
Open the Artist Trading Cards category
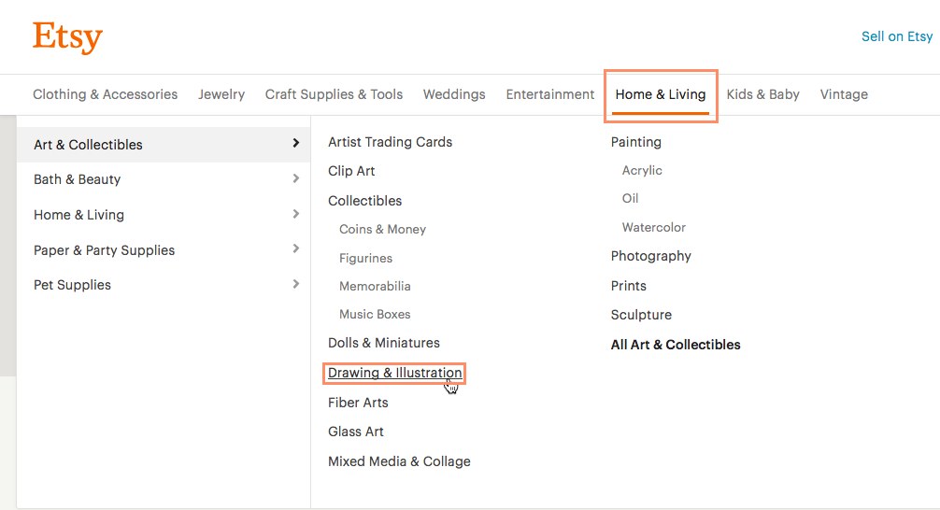[x=390, y=142]
